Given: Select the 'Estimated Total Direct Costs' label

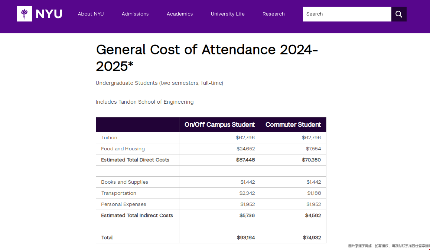Looking at the screenshot, I should click(x=135, y=160).
